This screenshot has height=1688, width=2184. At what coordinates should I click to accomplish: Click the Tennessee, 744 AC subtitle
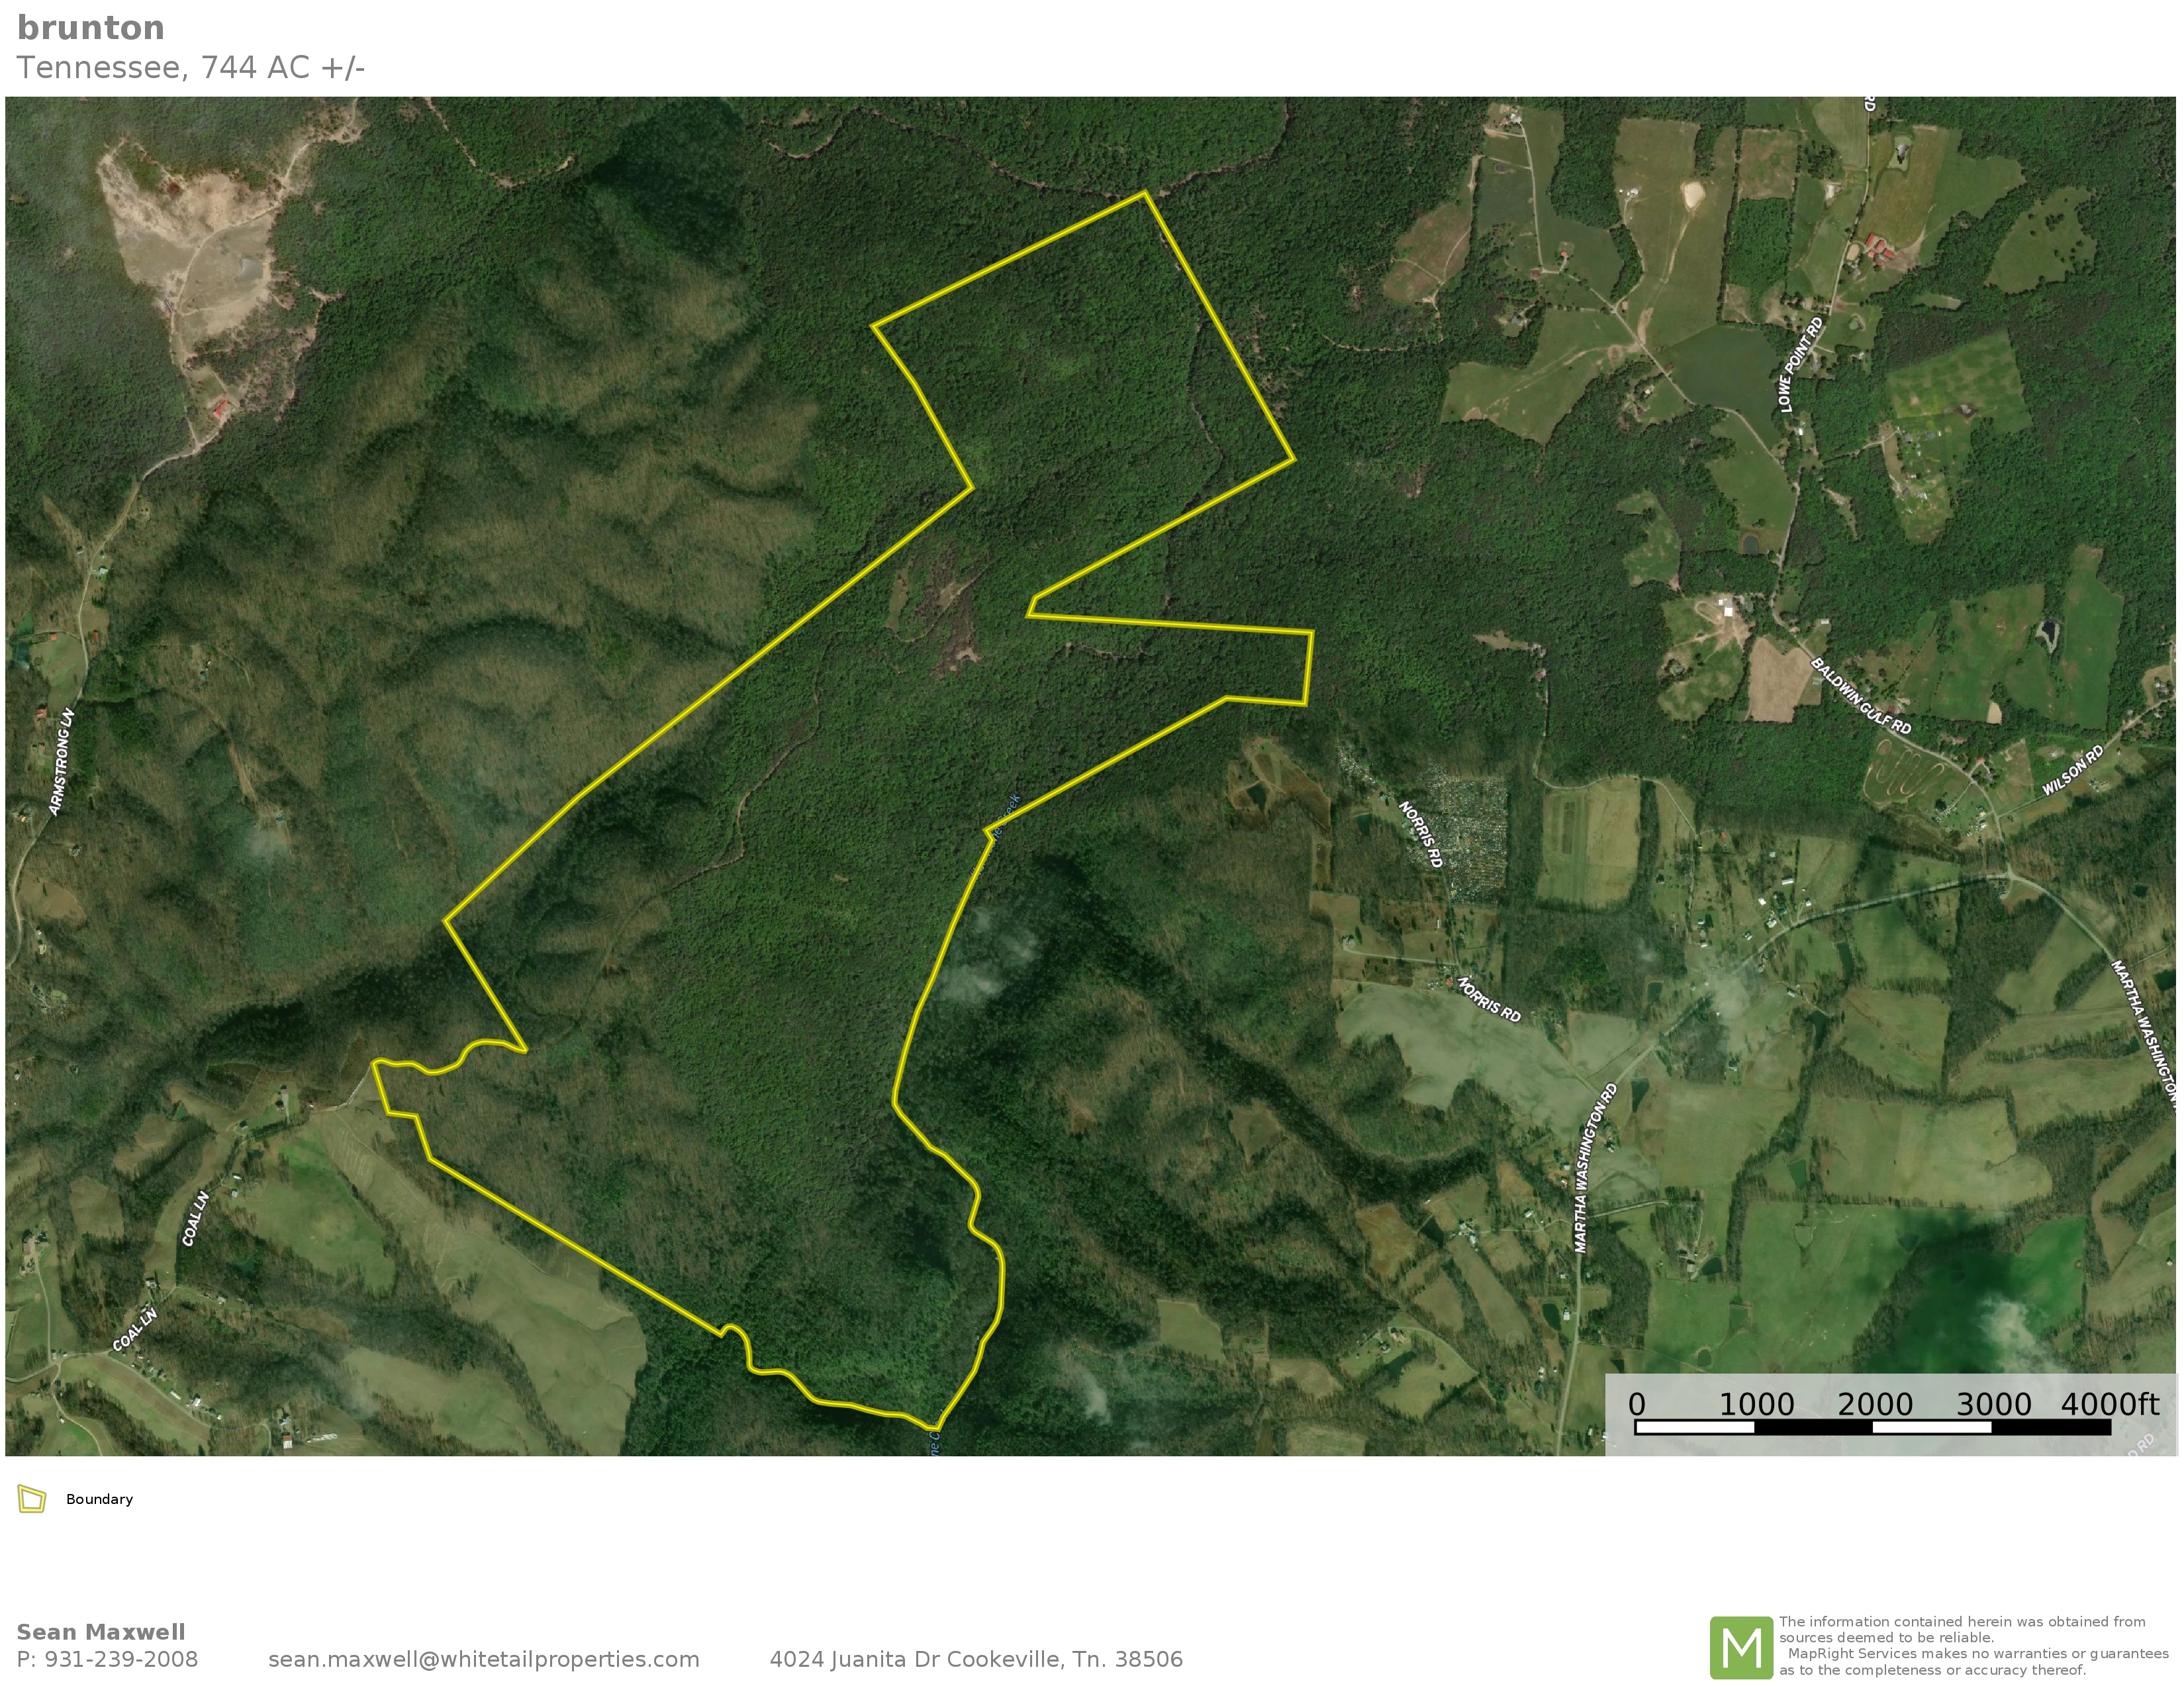point(191,67)
